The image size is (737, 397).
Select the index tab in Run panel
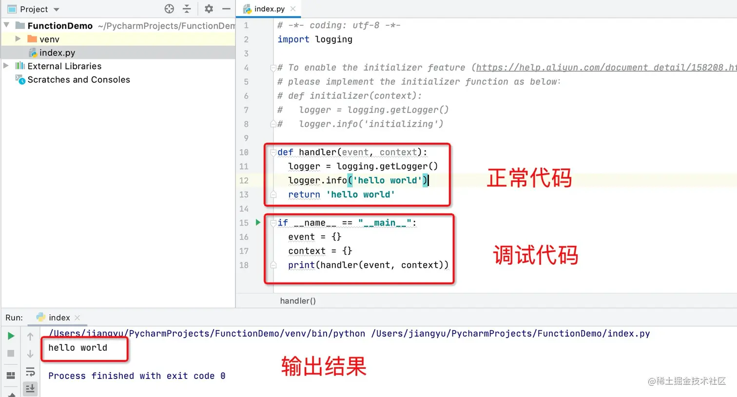[58, 318]
